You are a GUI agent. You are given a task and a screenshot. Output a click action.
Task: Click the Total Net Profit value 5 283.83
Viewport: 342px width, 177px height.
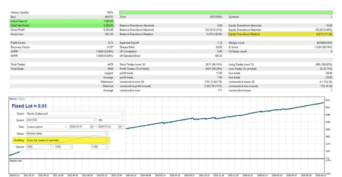(x=108, y=26)
